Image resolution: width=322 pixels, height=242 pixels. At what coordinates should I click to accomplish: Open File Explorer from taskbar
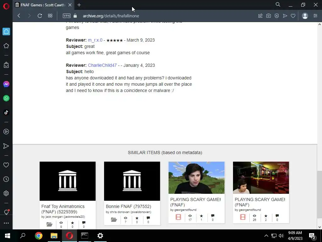tap(54, 236)
